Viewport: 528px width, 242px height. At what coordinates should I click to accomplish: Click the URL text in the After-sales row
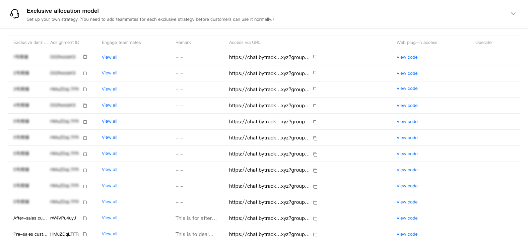[269, 218]
